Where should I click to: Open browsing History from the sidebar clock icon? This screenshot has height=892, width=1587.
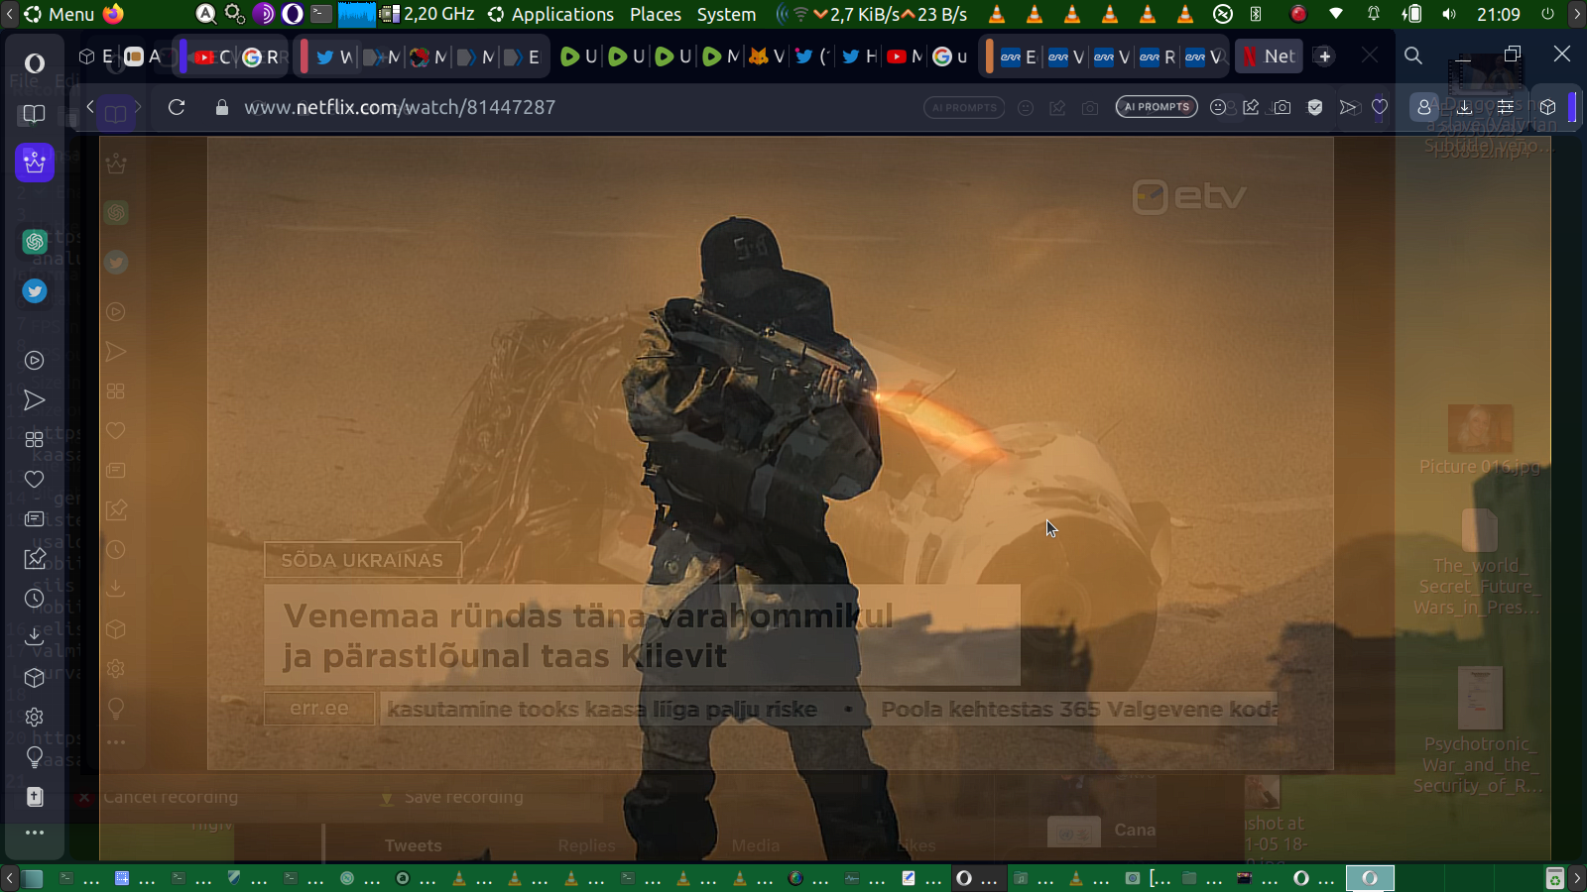tap(34, 599)
